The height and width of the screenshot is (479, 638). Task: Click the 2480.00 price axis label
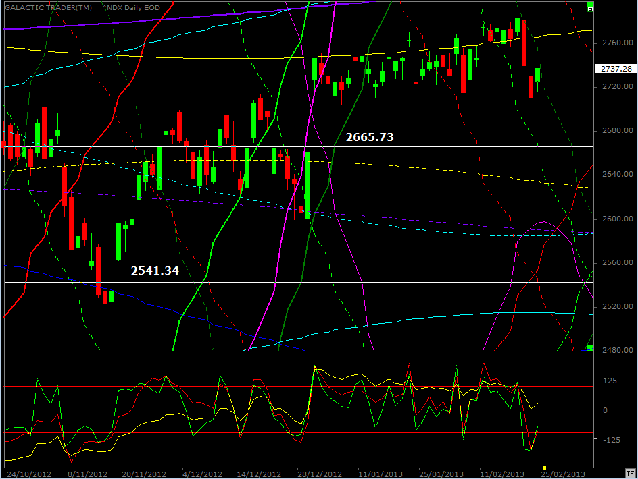coord(617,349)
